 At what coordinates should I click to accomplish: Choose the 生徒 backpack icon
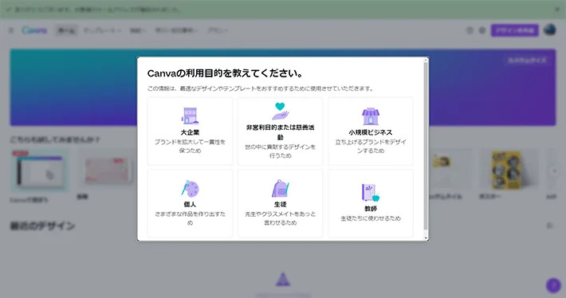click(x=280, y=188)
